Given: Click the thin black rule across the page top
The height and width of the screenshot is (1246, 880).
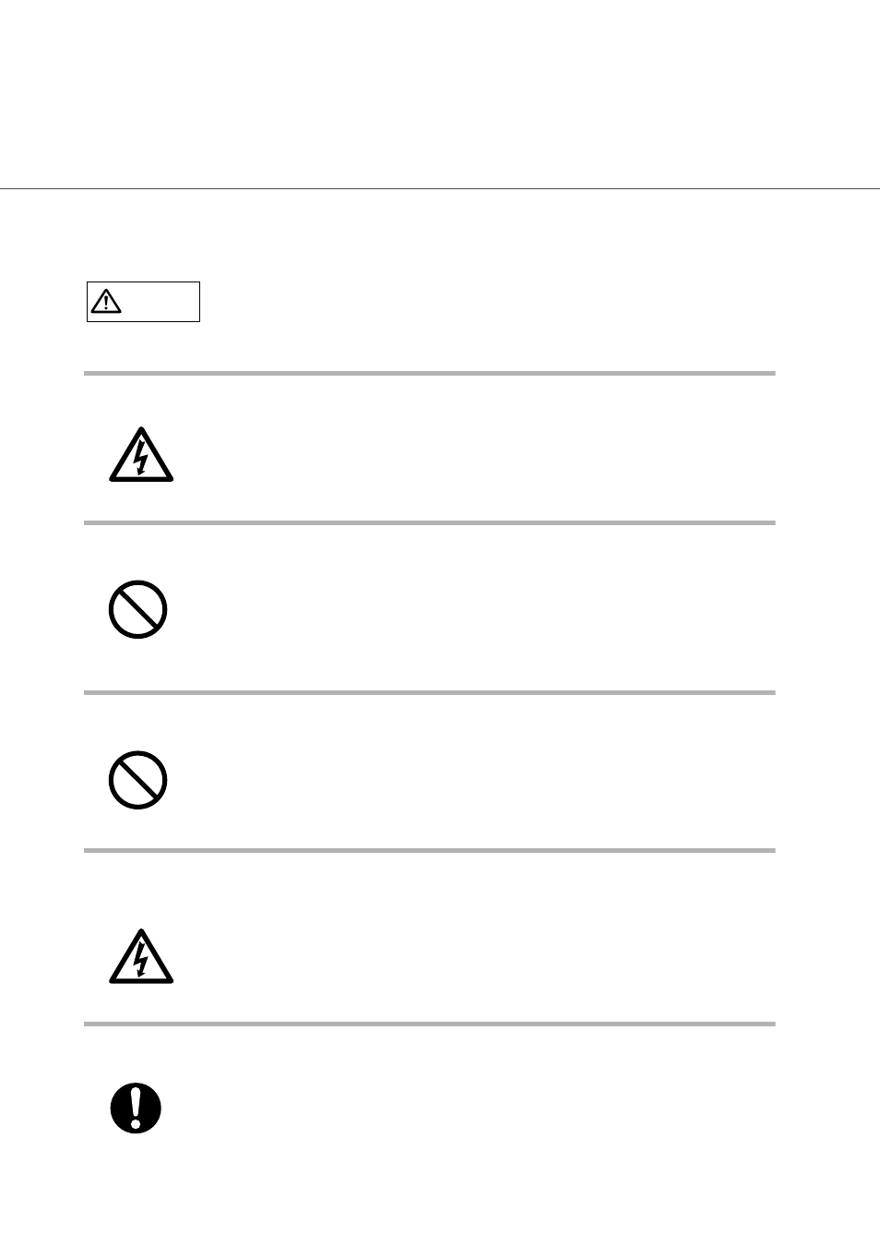Looking at the screenshot, I should (x=440, y=189).
